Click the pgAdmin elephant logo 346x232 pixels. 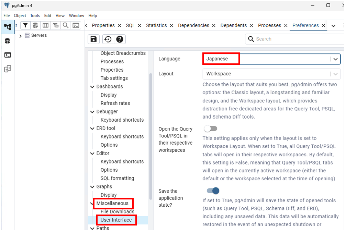click(x=7, y=5)
